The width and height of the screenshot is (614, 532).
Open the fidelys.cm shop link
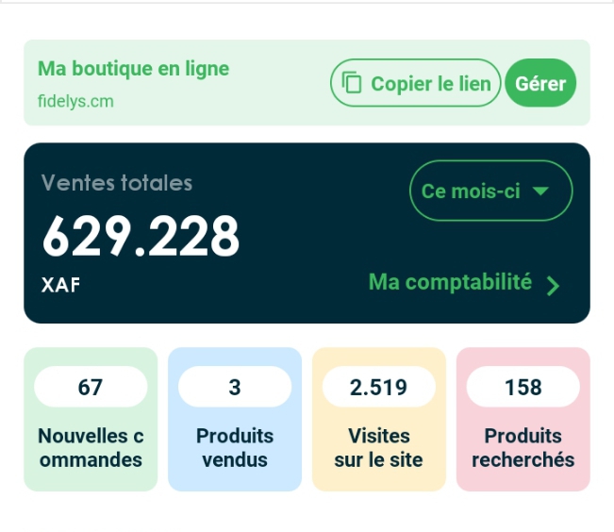(75, 102)
